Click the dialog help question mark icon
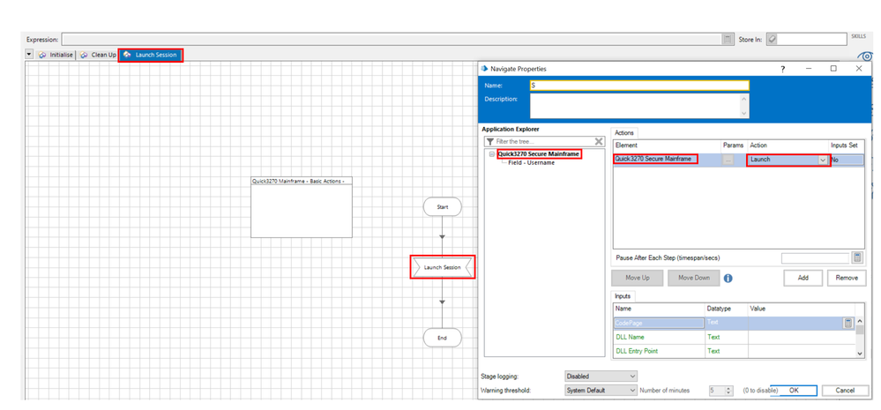881x410 pixels. tap(782, 69)
